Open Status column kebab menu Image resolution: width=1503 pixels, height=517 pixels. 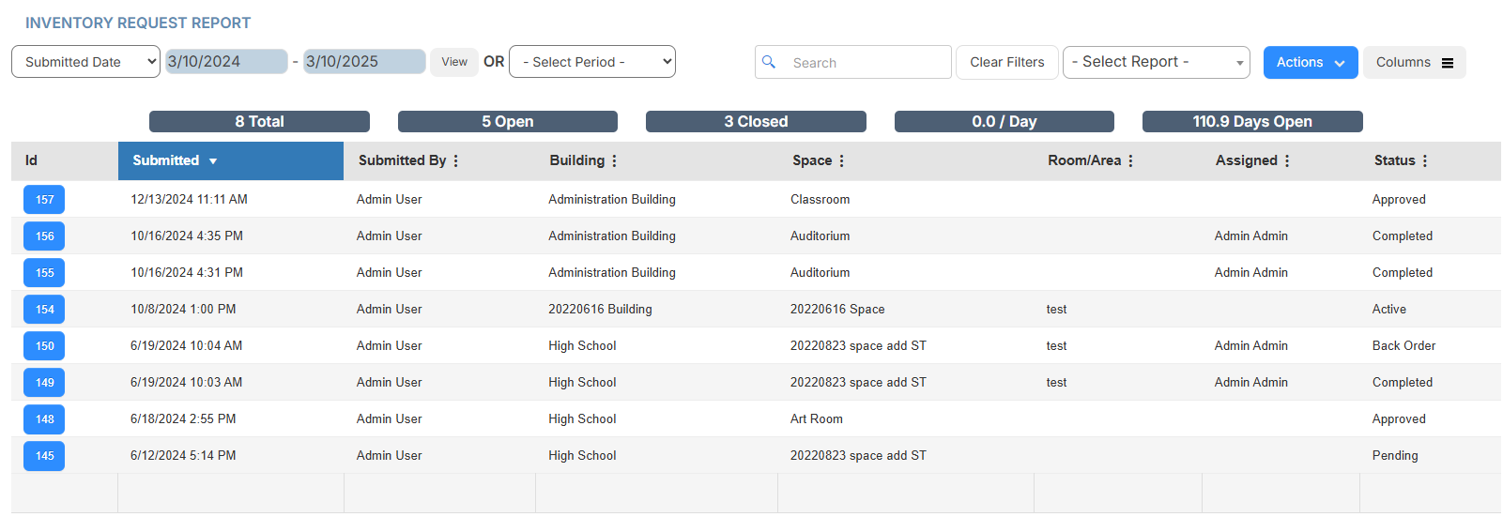coord(1425,160)
